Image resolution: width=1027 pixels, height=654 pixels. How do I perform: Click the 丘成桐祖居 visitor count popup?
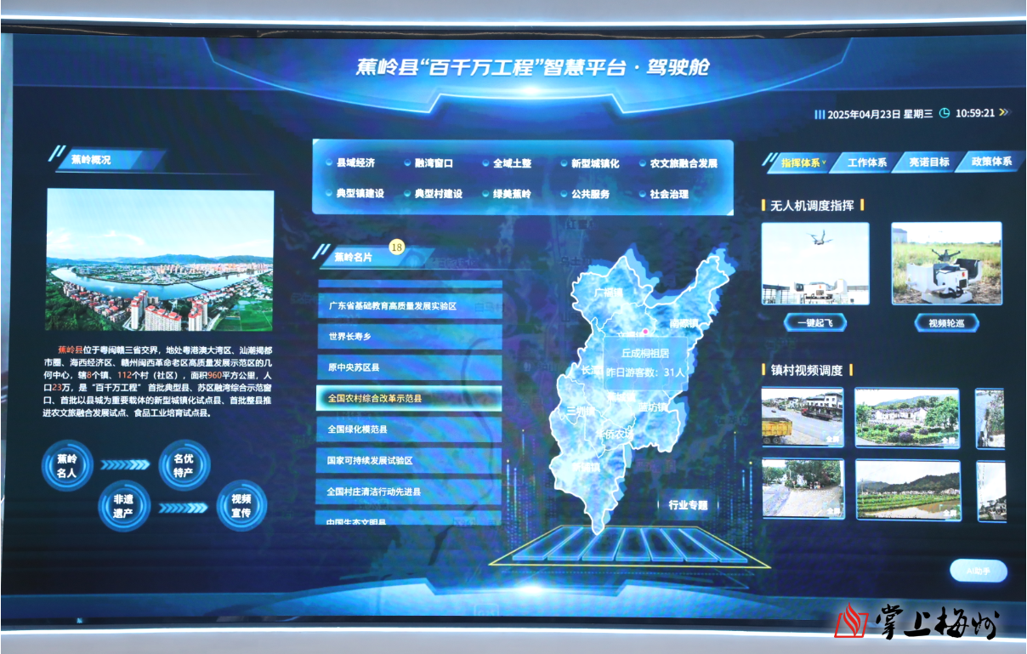(644, 362)
